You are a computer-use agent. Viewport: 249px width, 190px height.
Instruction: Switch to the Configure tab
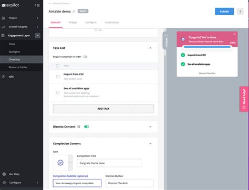[x=91, y=23]
